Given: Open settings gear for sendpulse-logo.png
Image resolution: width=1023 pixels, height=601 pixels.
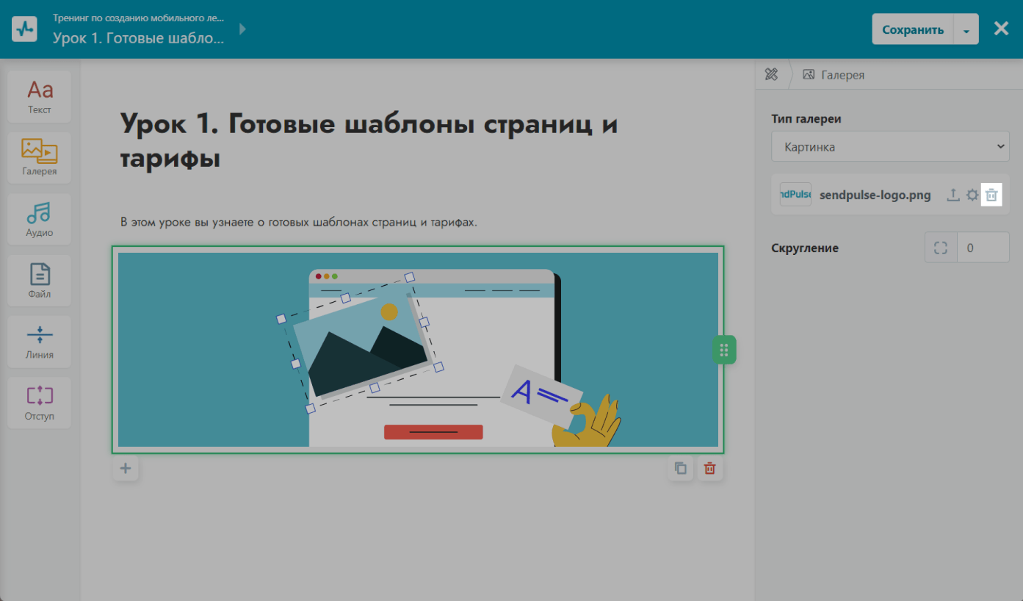Looking at the screenshot, I should click(x=972, y=195).
